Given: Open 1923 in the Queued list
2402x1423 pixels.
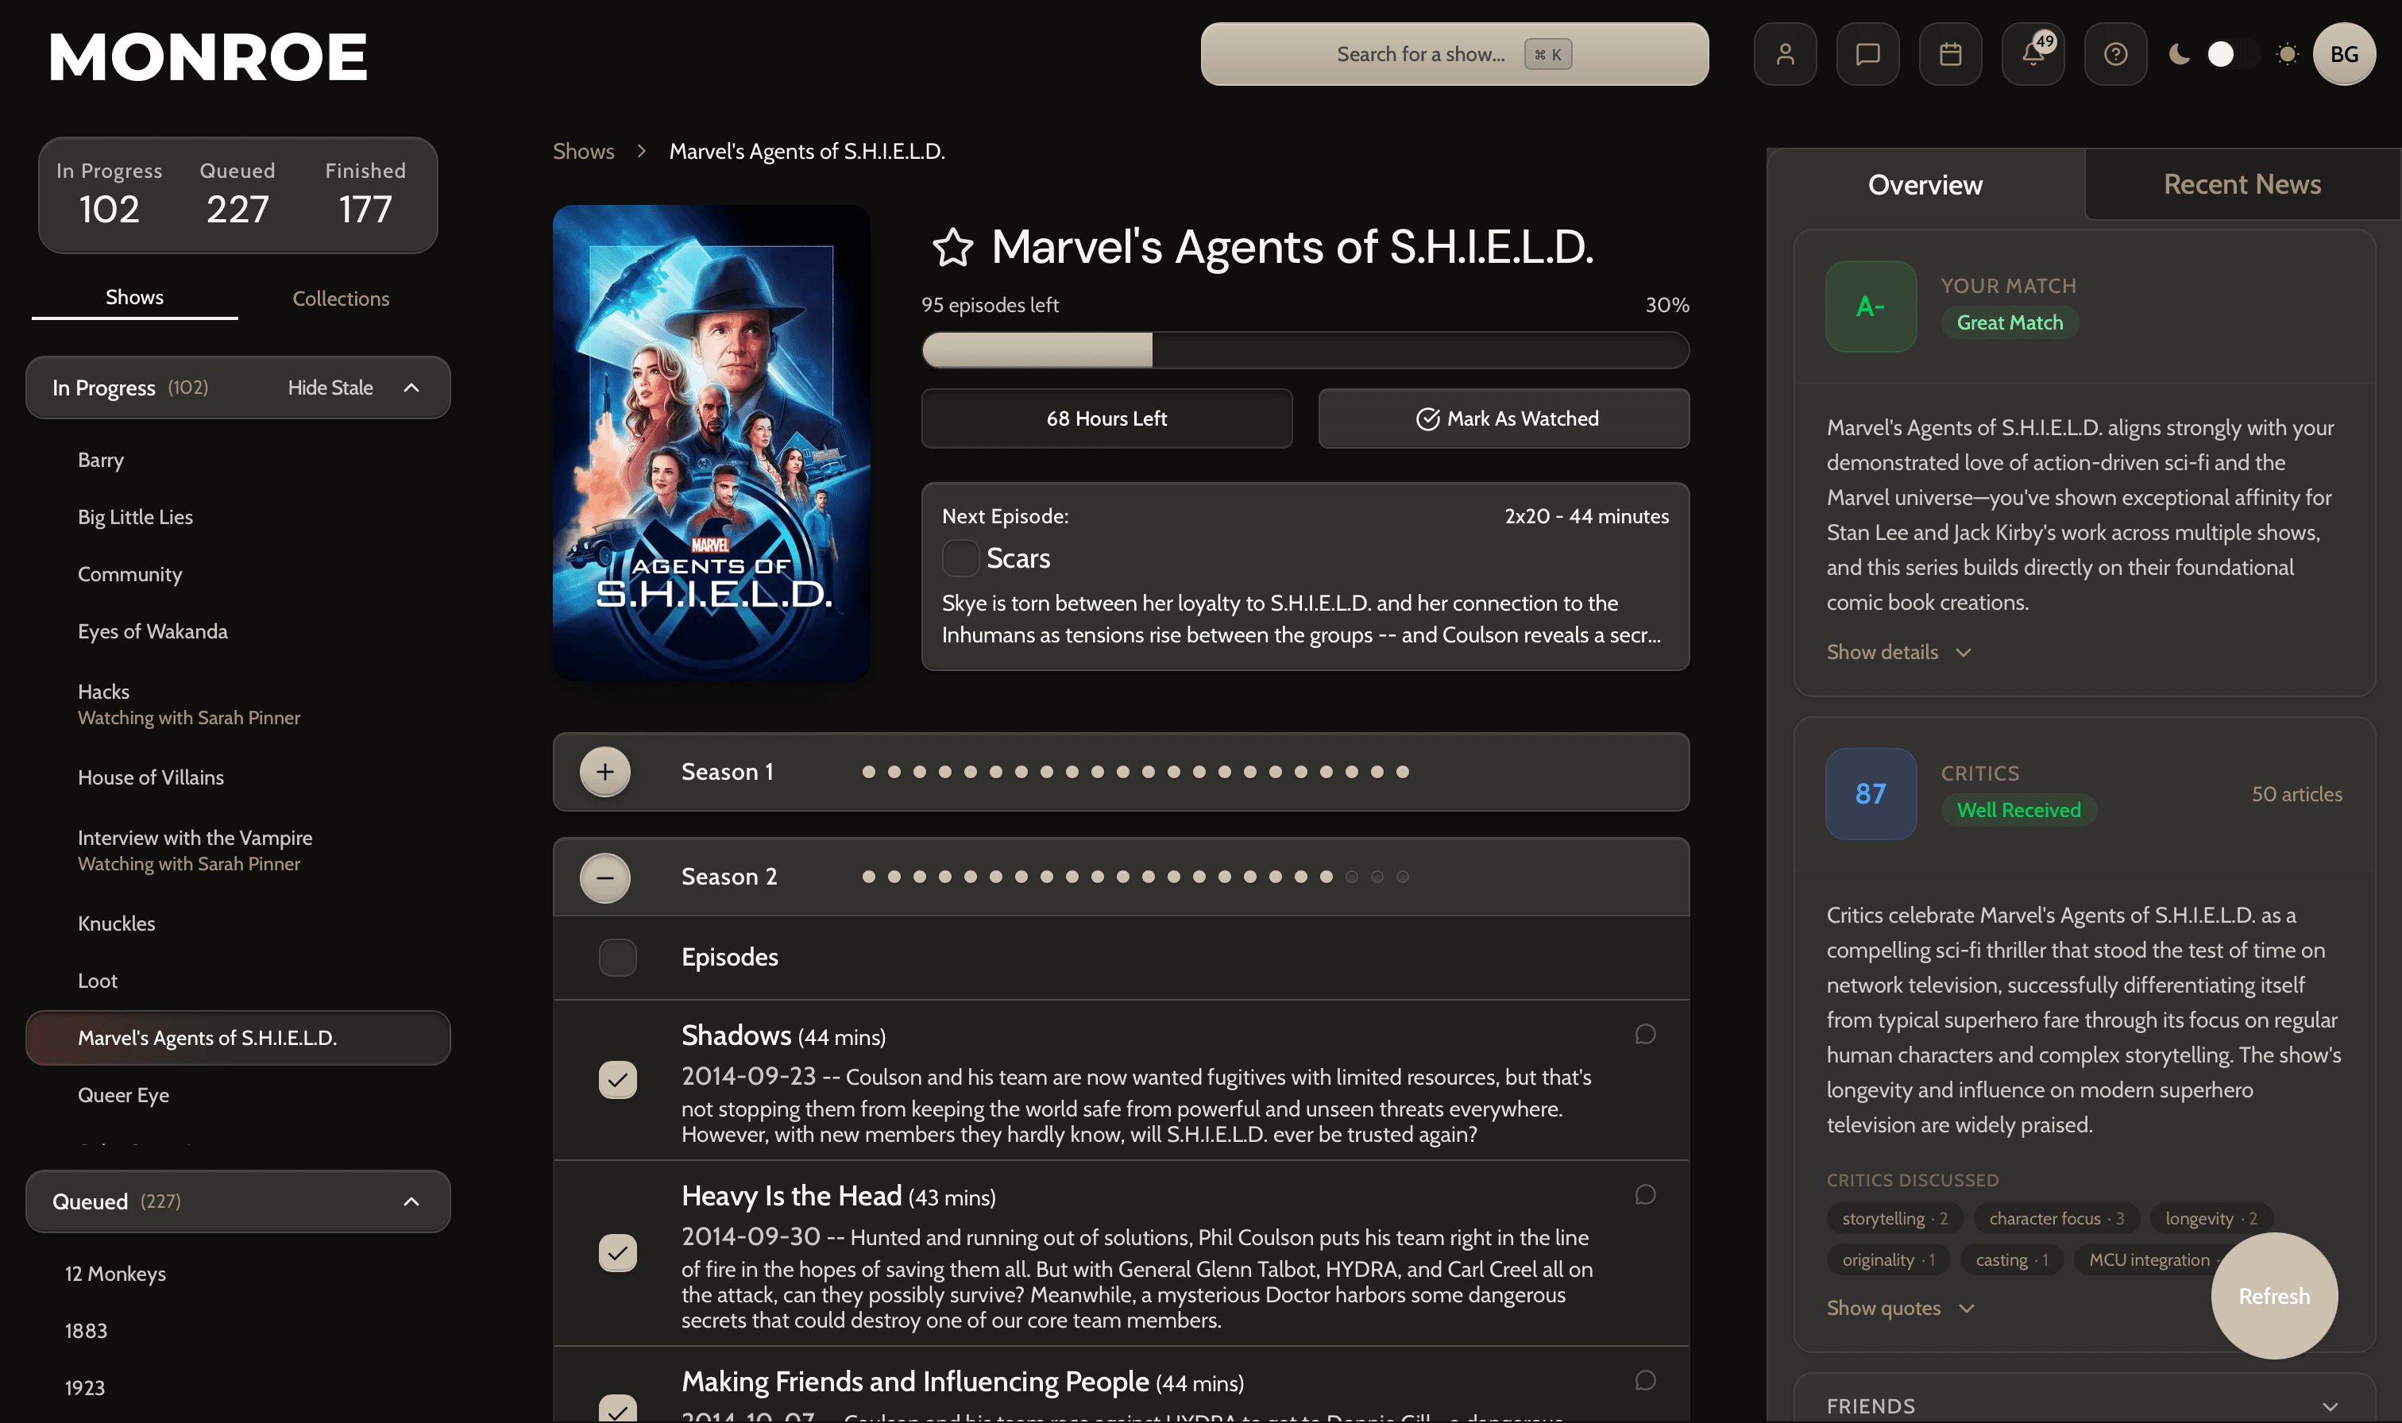Looking at the screenshot, I should 84,1387.
